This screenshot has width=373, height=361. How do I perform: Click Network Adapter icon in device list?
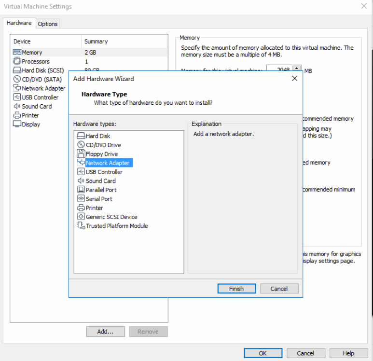(17, 88)
